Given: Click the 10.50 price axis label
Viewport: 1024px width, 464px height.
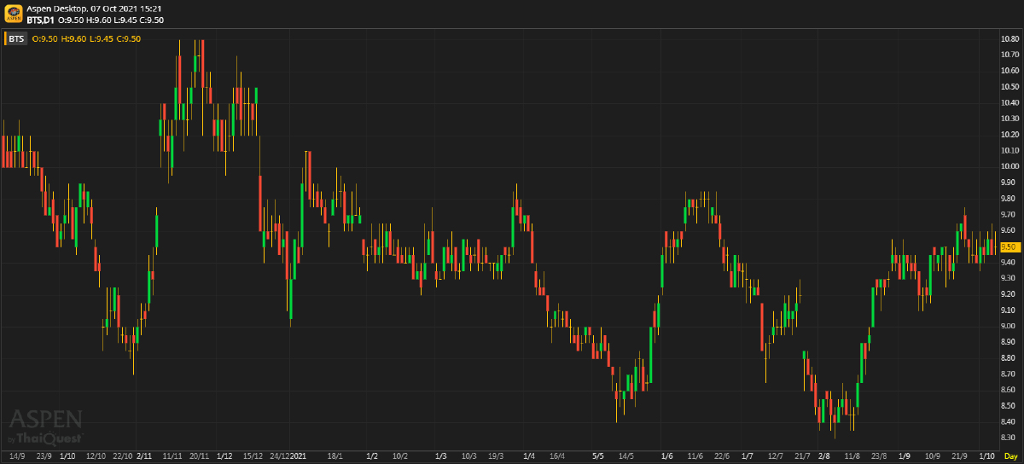Looking at the screenshot, I should point(1009,86).
